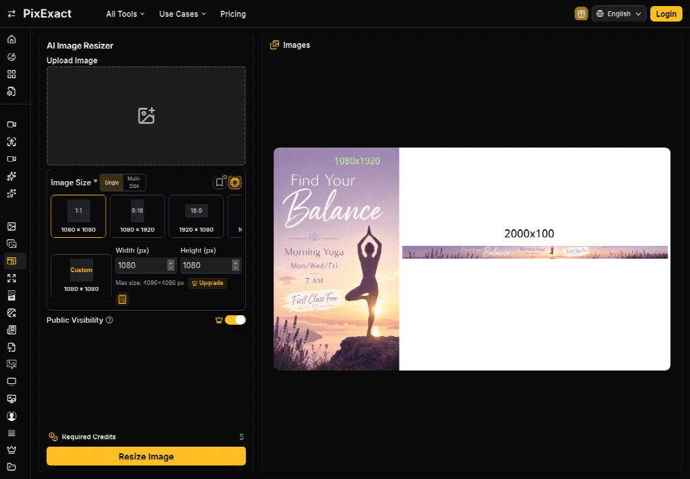Image resolution: width=690 pixels, height=479 pixels.
Task: Click the 1080x1920 yoga poster preview
Action: click(336, 259)
